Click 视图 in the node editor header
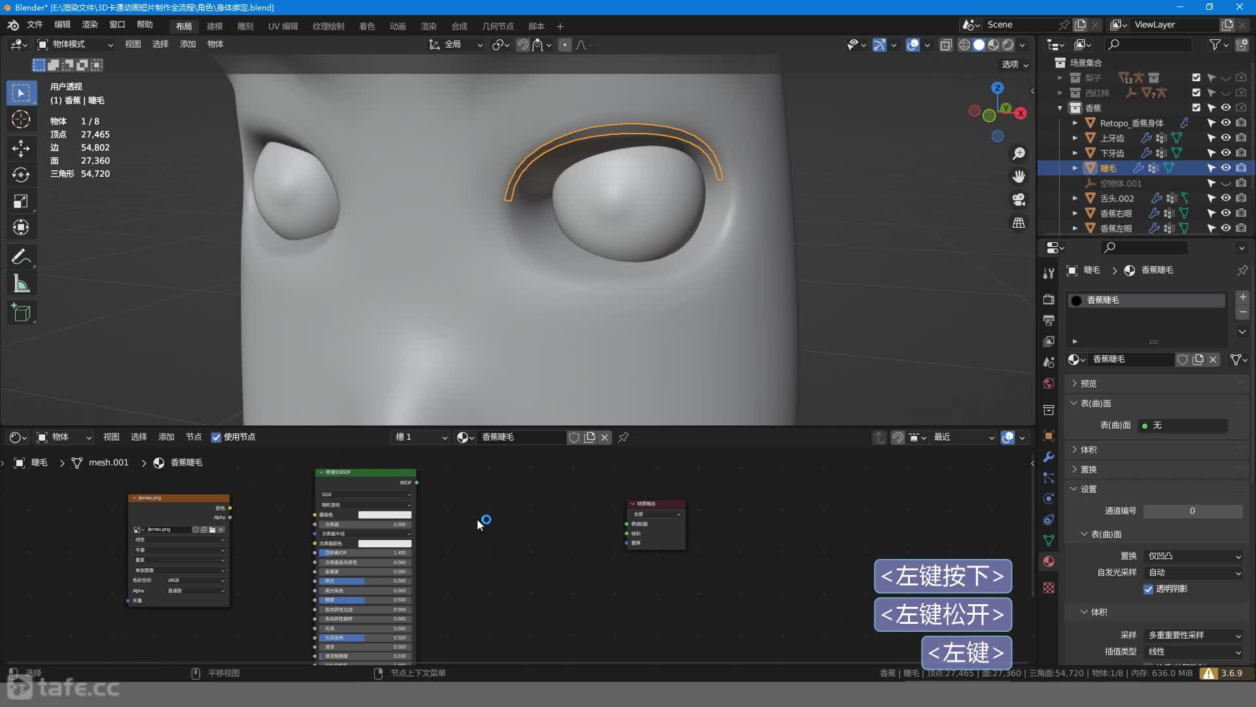Image resolution: width=1256 pixels, height=707 pixels. (111, 437)
